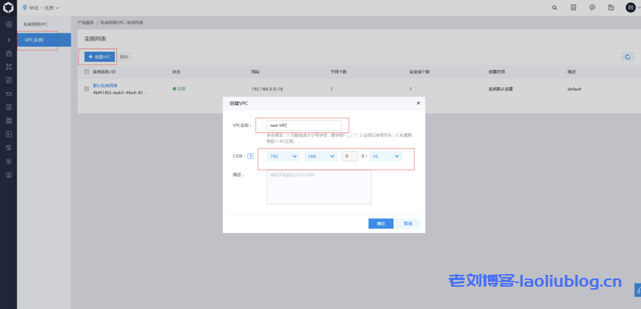Click the 实例名称/ID column header

(104, 71)
